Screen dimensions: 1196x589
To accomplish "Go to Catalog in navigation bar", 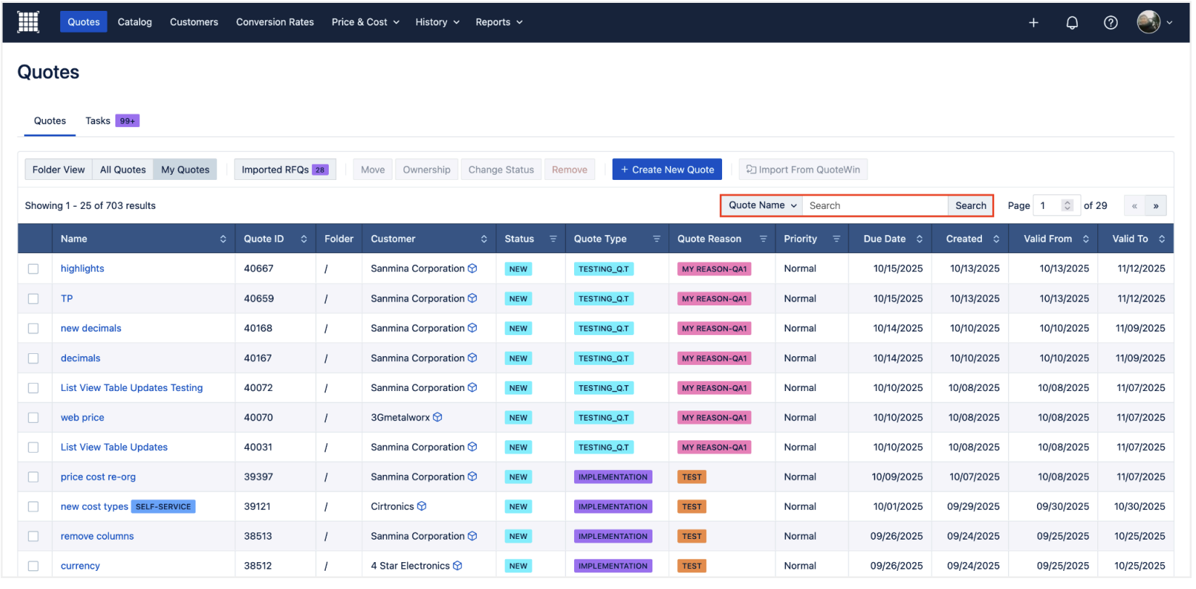I will coord(135,22).
